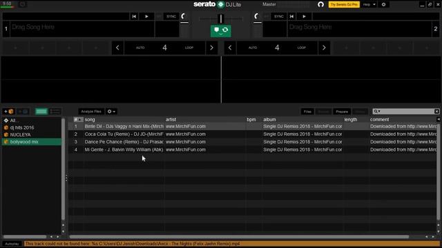This screenshot has width=442, height=248.
Task: Sort by album column header
Action: pyautogui.click(x=302, y=119)
